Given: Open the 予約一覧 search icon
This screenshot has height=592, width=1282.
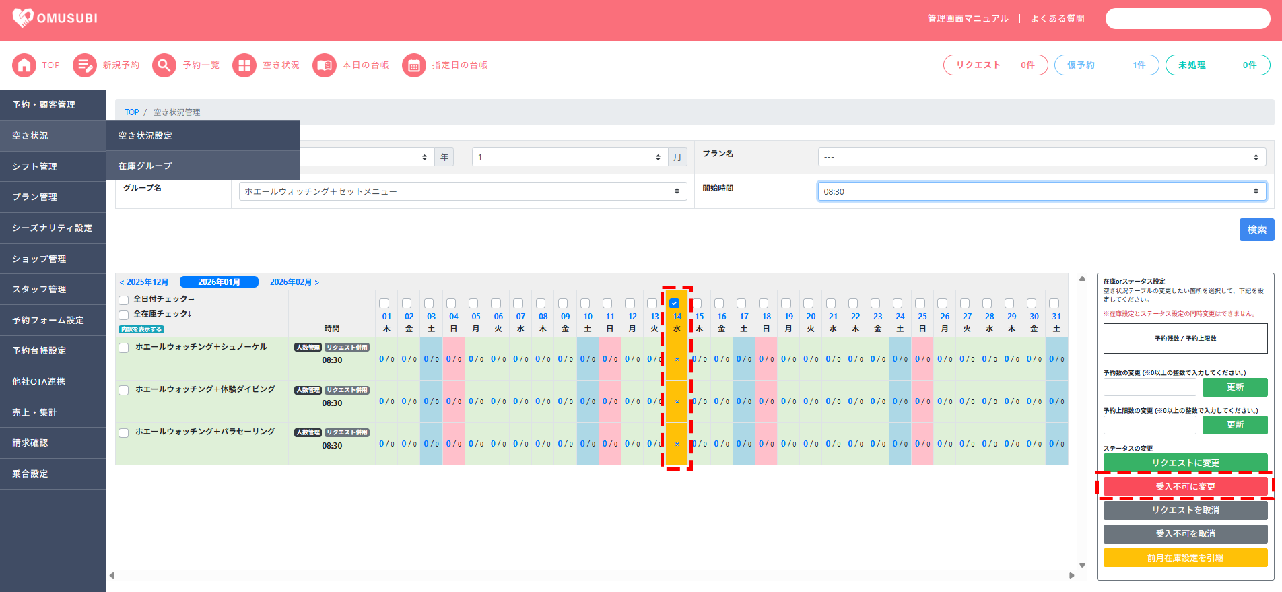Looking at the screenshot, I should click(164, 65).
